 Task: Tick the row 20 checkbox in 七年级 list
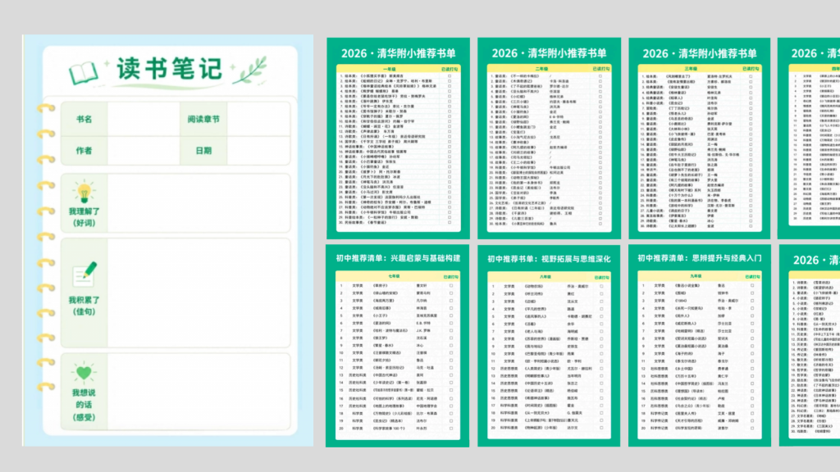coord(451,428)
